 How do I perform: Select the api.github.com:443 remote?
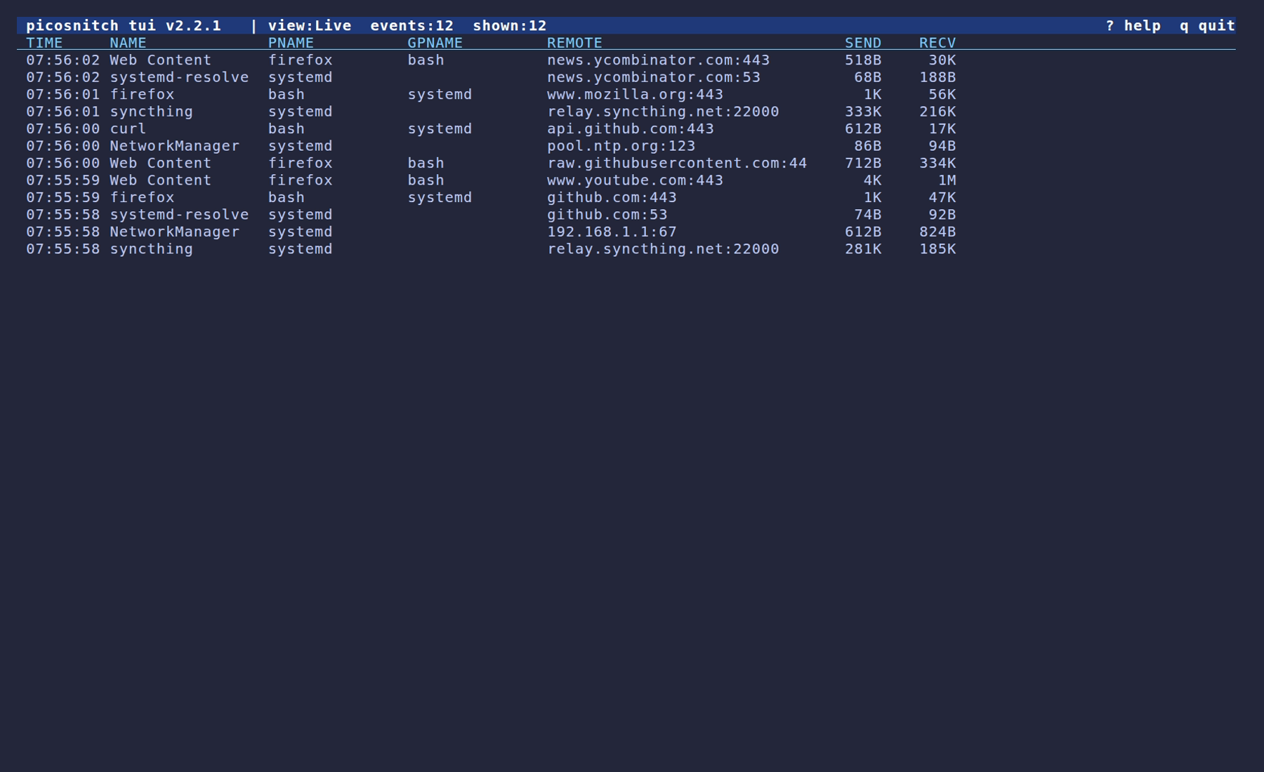click(631, 129)
